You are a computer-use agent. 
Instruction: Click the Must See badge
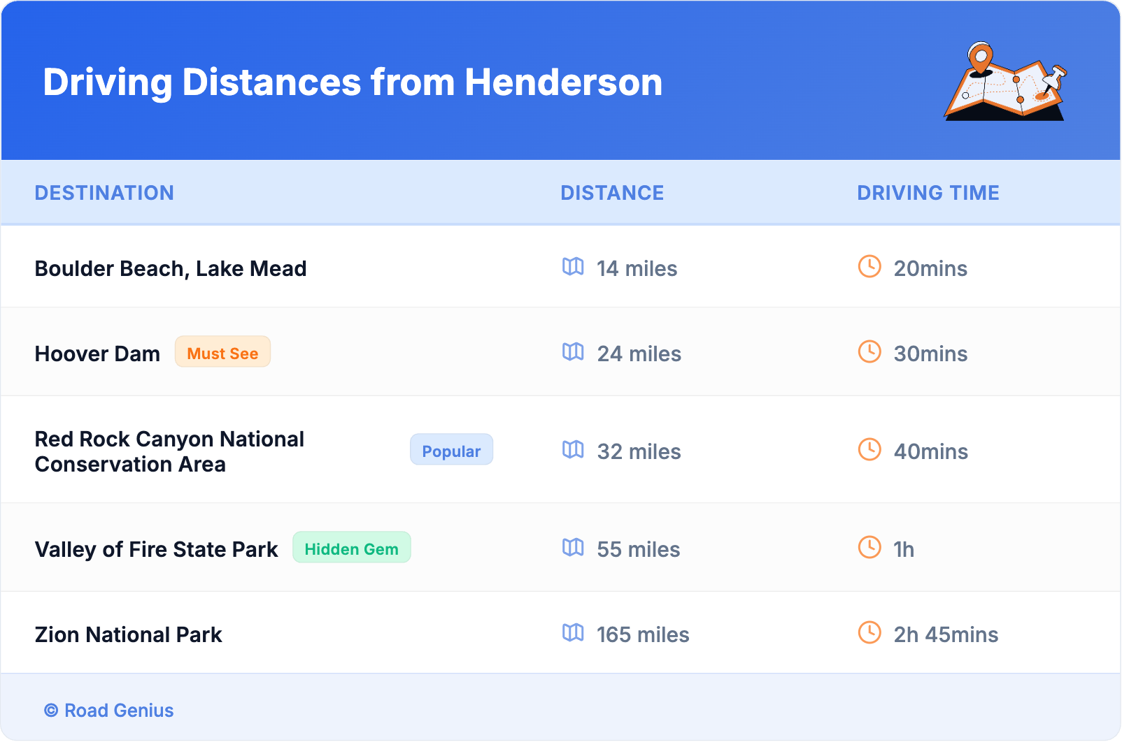pos(222,352)
